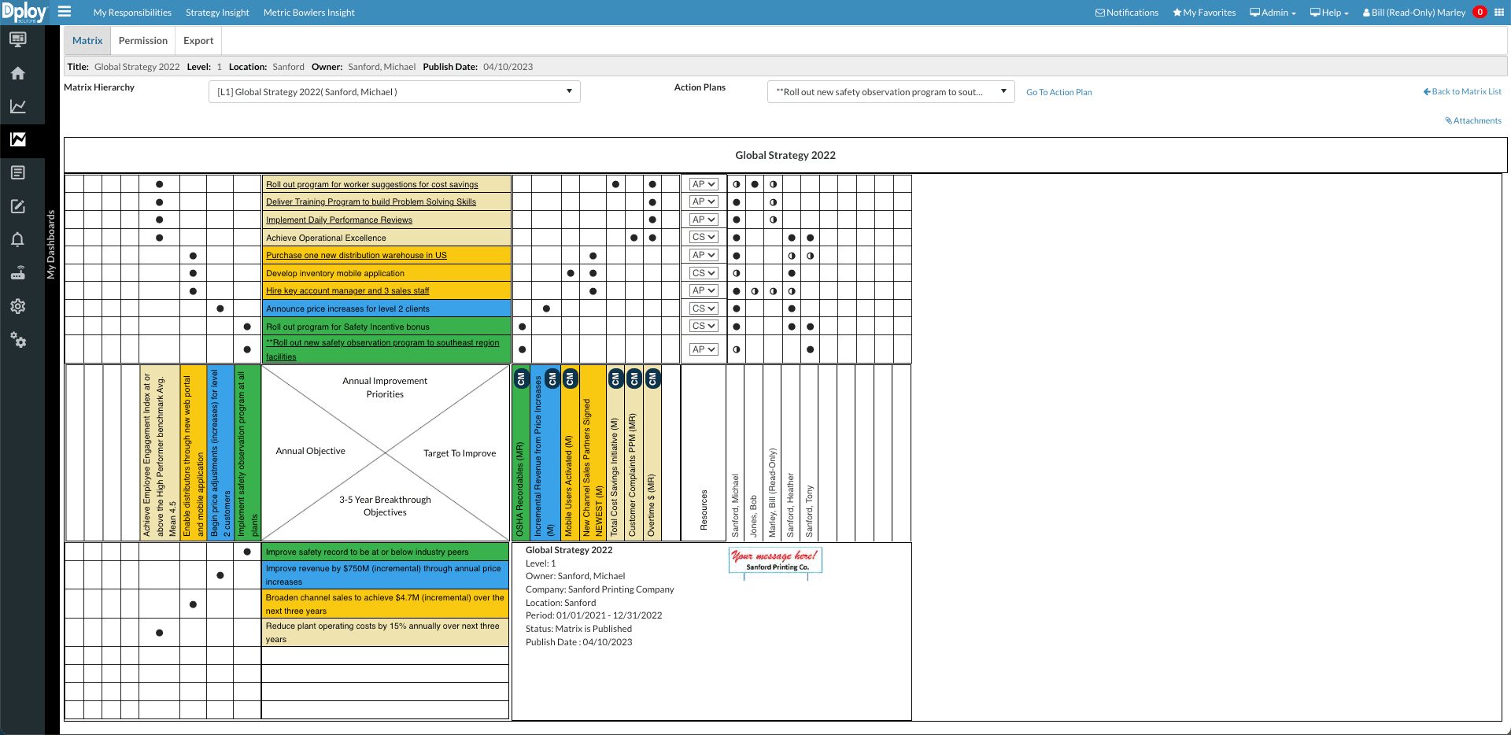
Task: Open the bell alerts sidebar icon
Action: pyautogui.click(x=17, y=239)
